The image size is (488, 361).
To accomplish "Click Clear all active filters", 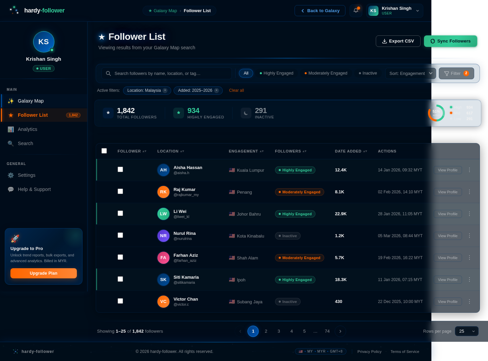I will pyautogui.click(x=236, y=90).
